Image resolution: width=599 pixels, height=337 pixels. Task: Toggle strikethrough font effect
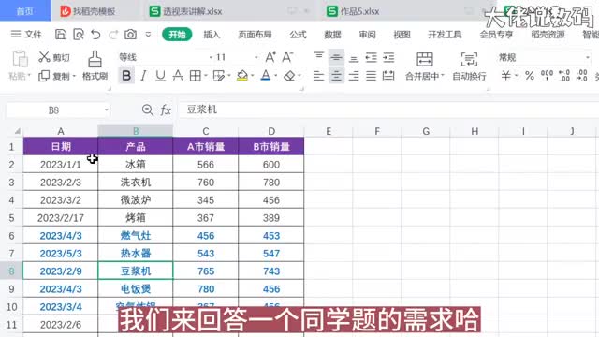pyautogui.click(x=178, y=76)
